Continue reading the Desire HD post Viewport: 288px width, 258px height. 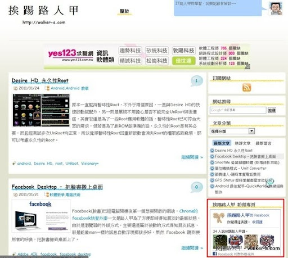pyautogui.click(x=192, y=157)
